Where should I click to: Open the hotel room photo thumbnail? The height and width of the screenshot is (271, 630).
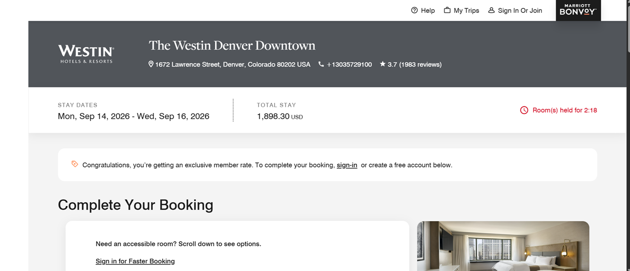tap(503, 246)
